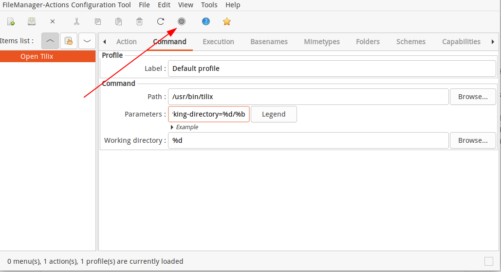Show next tabs with right arrow

493,42
